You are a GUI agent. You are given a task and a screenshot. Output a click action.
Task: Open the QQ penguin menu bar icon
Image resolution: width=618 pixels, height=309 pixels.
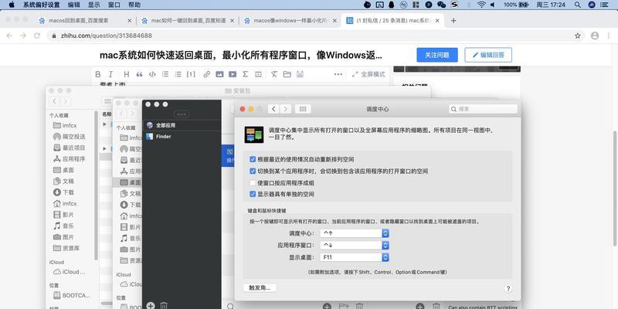[392, 5]
